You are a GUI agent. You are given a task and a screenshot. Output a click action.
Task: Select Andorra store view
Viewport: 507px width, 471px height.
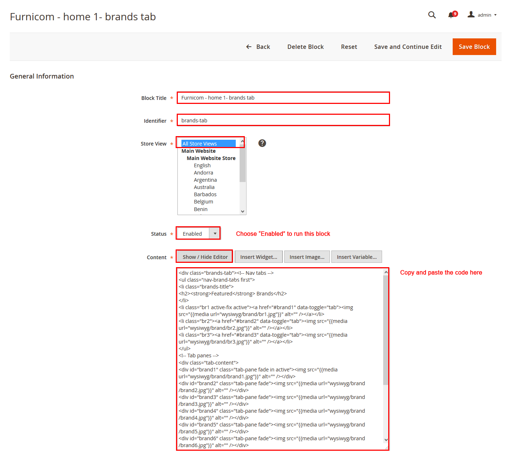(204, 173)
